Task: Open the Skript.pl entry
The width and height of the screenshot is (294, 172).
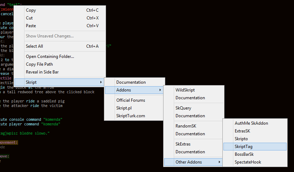Action: click(134, 108)
